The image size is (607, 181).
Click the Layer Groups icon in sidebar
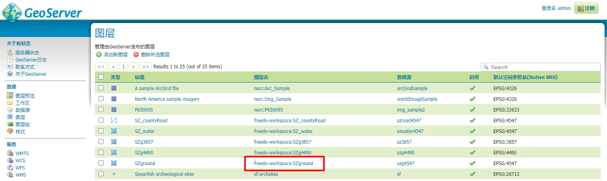pos(10,124)
